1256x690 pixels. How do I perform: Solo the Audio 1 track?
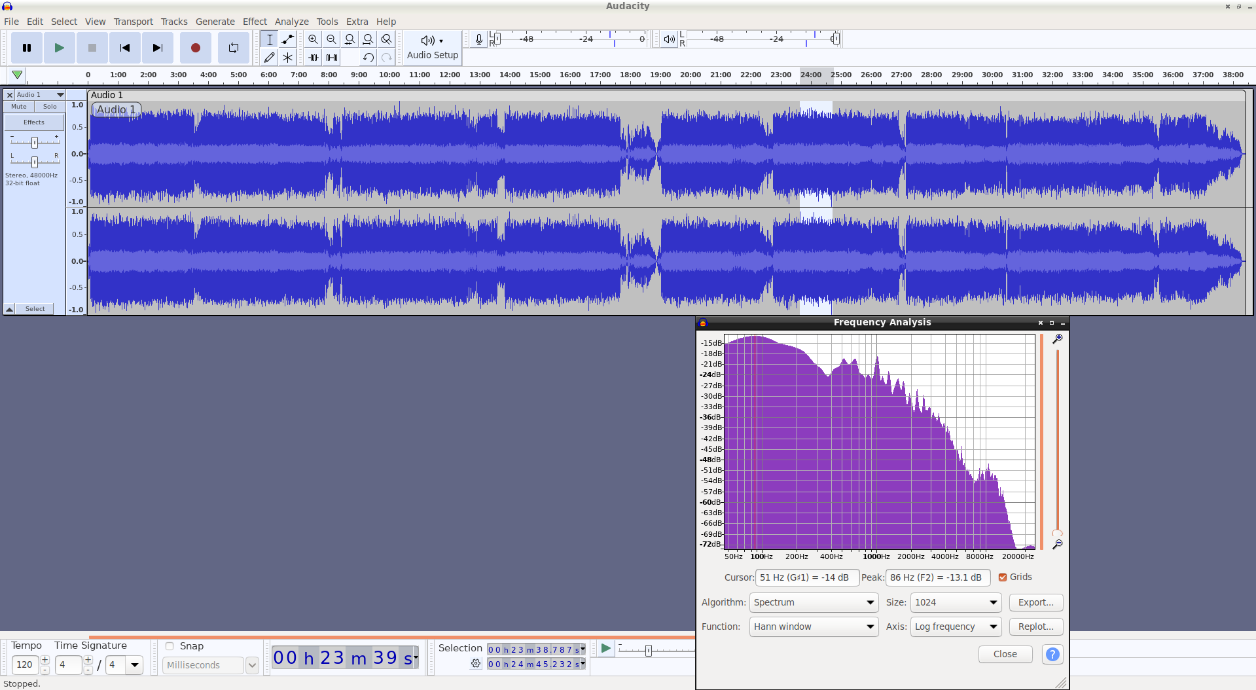pos(50,107)
